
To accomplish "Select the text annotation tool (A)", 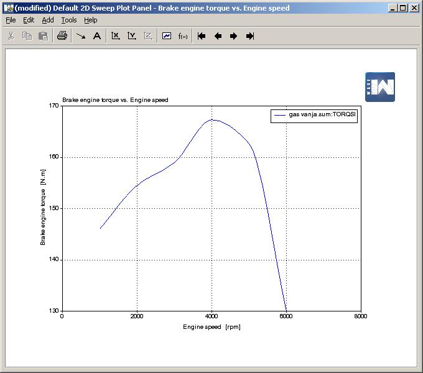I will (x=97, y=36).
